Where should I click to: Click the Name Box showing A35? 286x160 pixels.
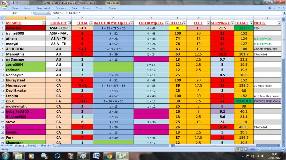[15, 13]
